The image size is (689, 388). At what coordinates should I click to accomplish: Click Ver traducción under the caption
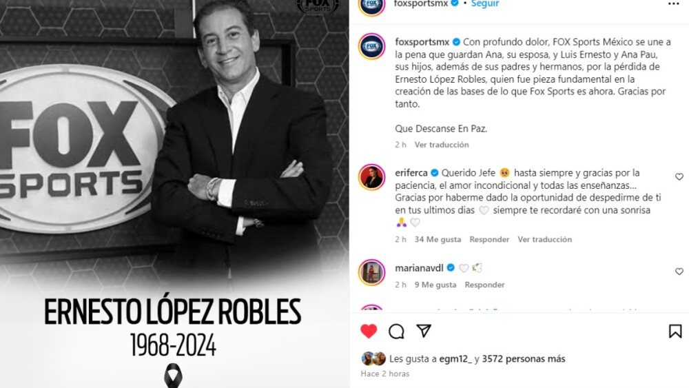442,145
